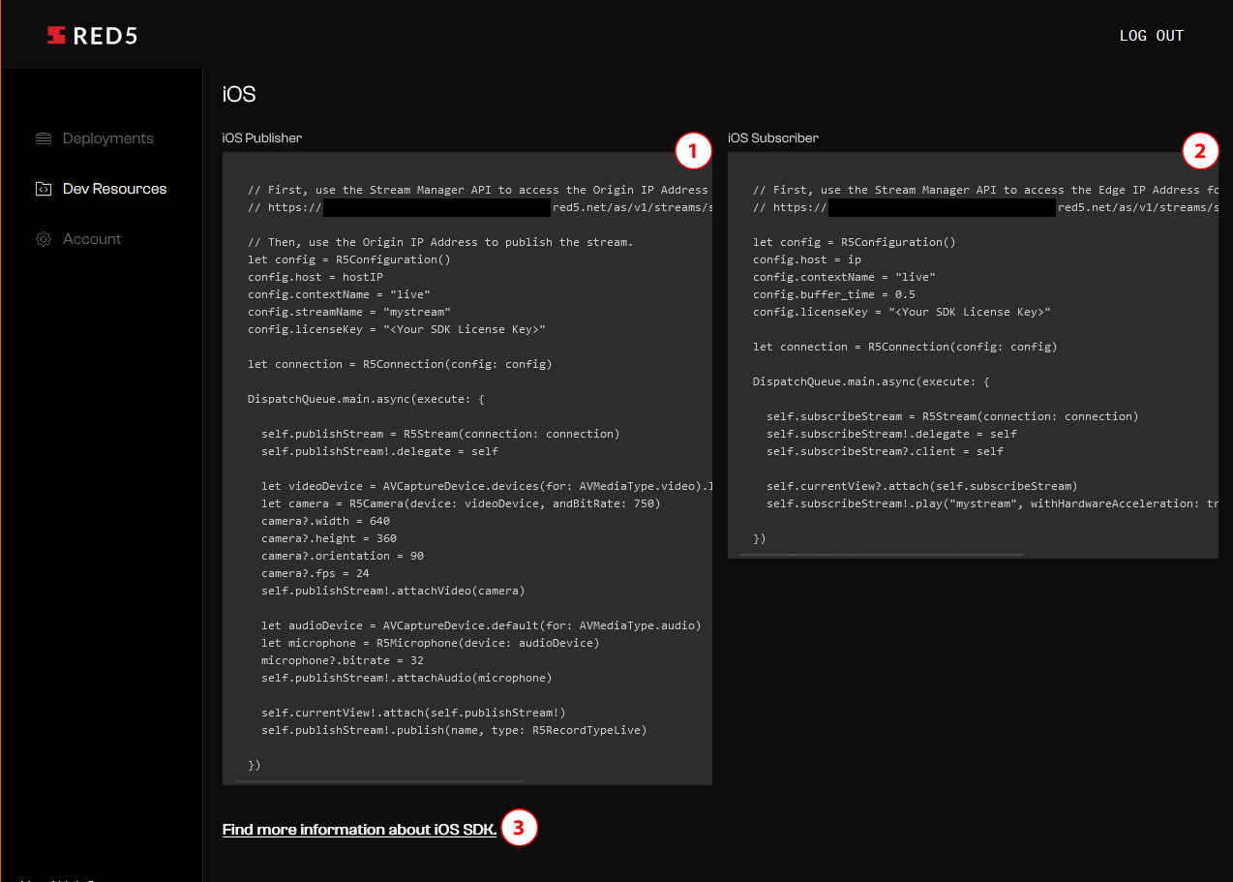The width and height of the screenshot is (1233, 882).
Task: Click the publisher 'Origin IP Address' first comment
Action: pyautogui.click(x=478, y=190)
